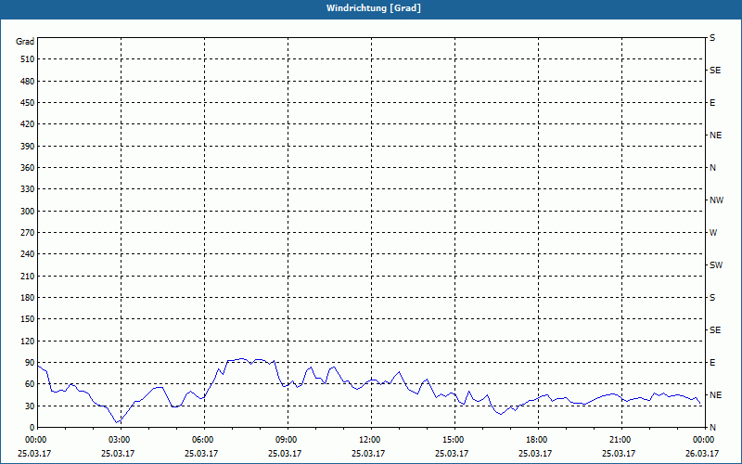
Task: Click the 15:00 time label
Action: tap(454, 439)
